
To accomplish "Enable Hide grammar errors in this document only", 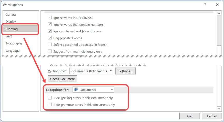I will [x=50, y=104].
